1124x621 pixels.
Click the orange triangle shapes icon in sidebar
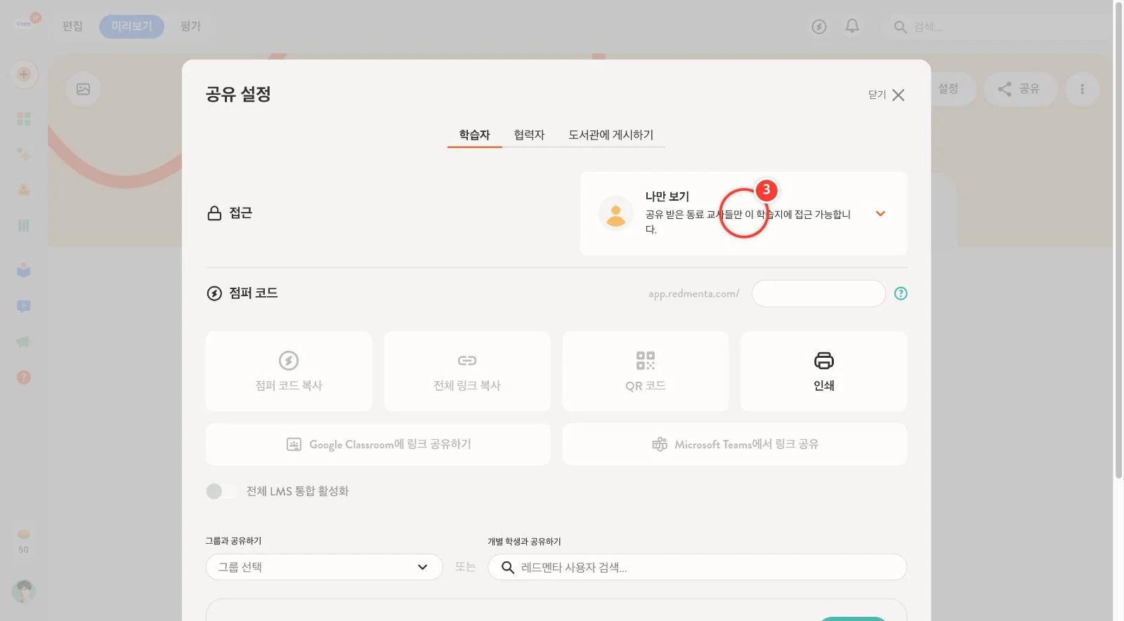[x=24, y=189]
